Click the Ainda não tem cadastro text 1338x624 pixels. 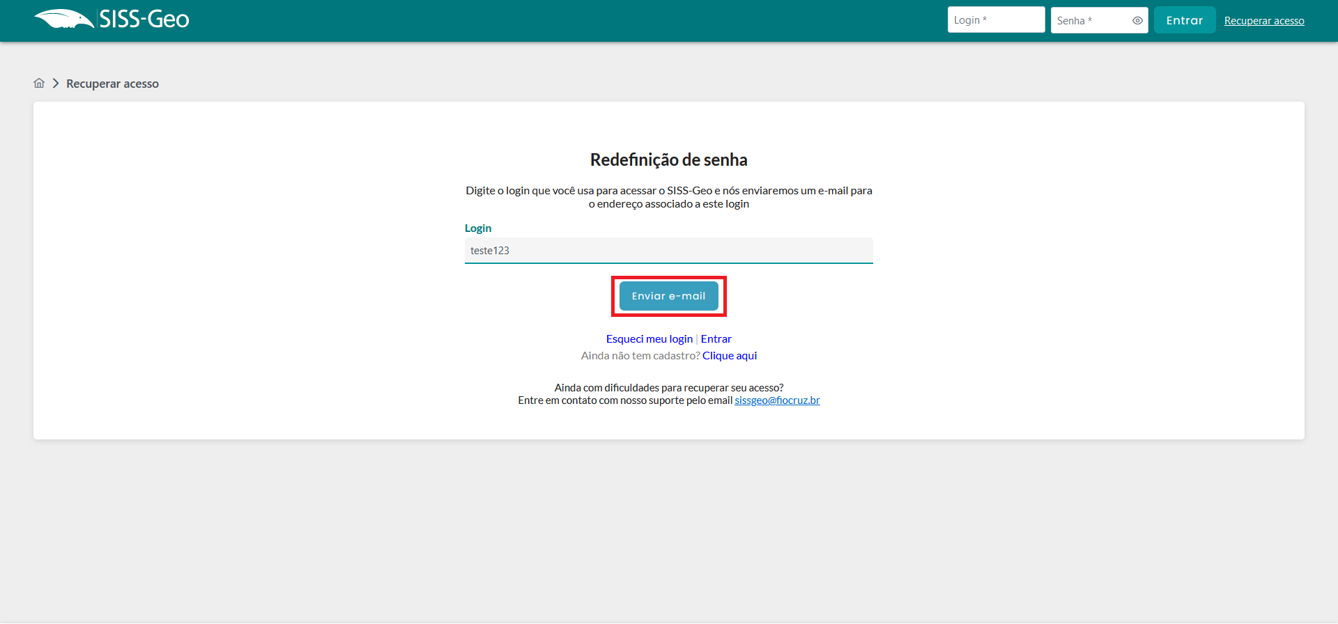(x=640, y=356)
